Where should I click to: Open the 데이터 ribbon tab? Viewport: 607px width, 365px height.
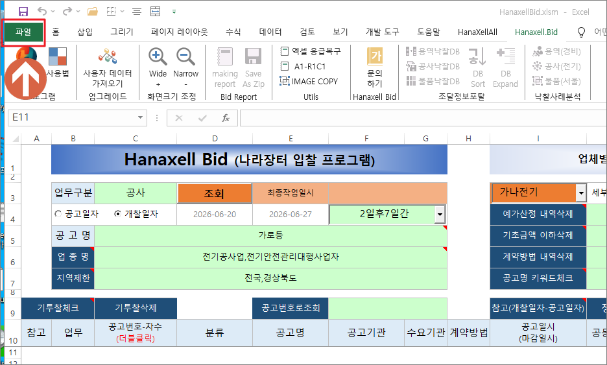click(x=270, y=32)
